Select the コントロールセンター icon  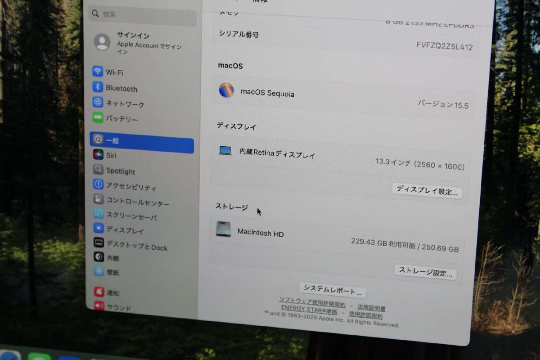(x=99, y=199)
